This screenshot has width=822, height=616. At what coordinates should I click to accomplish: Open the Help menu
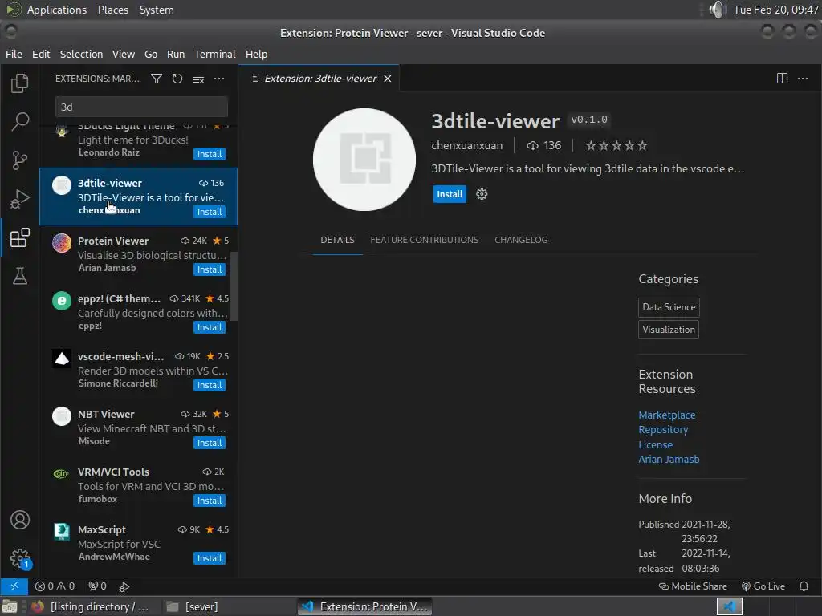[x=256, y=54]
